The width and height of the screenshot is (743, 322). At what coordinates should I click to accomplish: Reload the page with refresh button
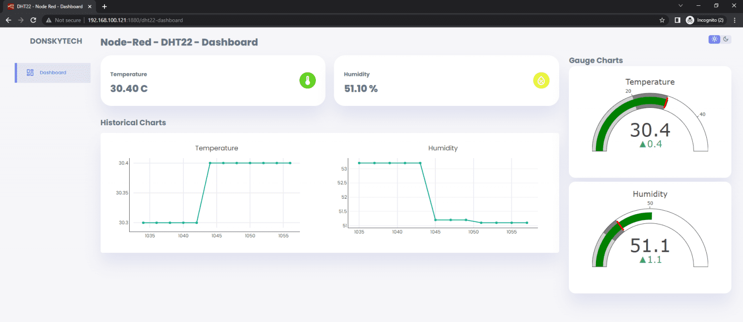tap(33, 20)
